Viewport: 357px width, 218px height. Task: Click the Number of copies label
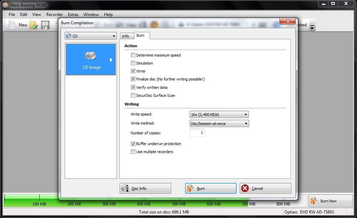pyautogui.click(x=146, y=133)
